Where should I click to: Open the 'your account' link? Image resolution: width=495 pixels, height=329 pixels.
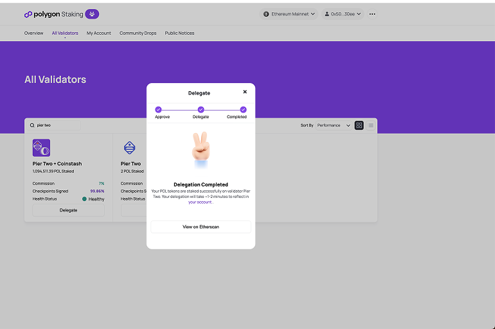click(x=200, y=202)
